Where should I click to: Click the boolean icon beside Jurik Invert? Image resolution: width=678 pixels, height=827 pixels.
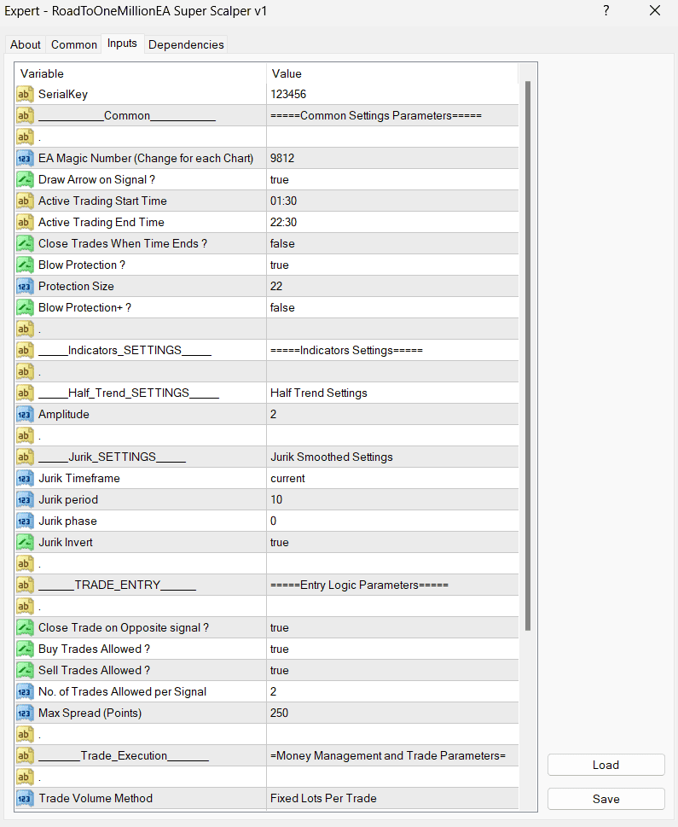[25, 542]
